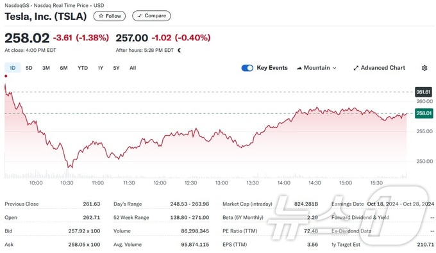This screenshot has width=436, height=253.
Task: Toggle the Key Events switch
Action: (x=247, y=68)
